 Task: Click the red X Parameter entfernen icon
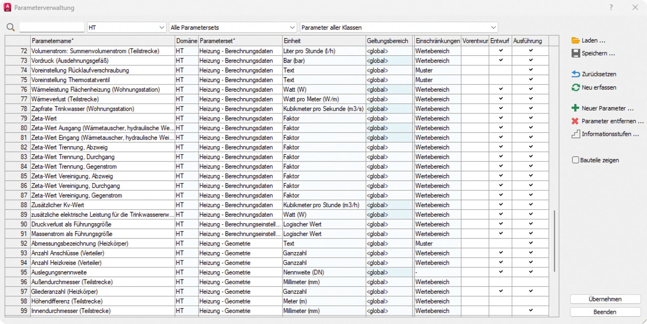pos(575,121)
